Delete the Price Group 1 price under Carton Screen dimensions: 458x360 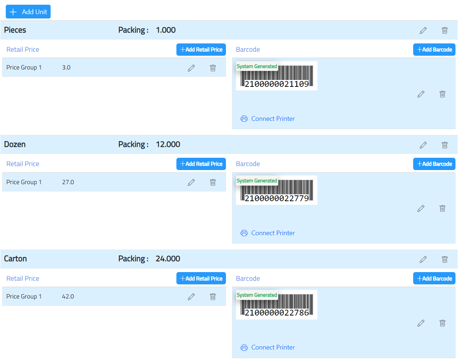(x=213, y=296)
